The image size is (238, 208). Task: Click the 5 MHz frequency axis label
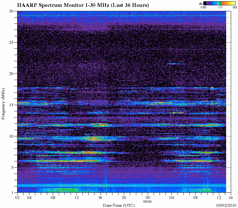pos(12,167)
